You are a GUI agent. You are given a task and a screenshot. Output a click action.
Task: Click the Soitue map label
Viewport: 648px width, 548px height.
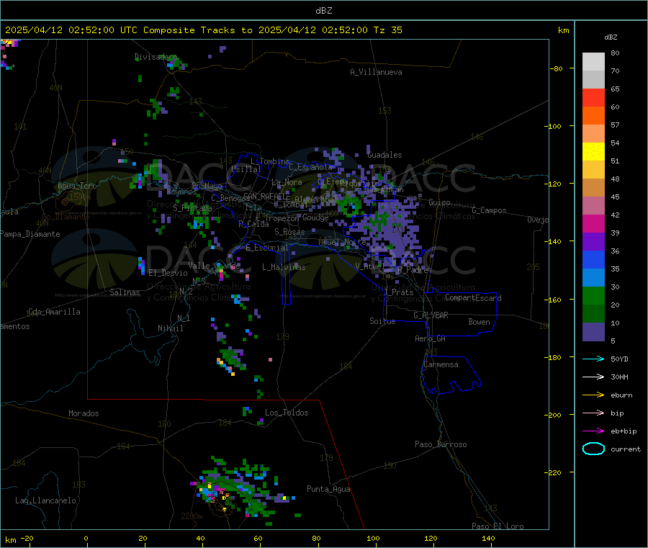coord(382,321)
